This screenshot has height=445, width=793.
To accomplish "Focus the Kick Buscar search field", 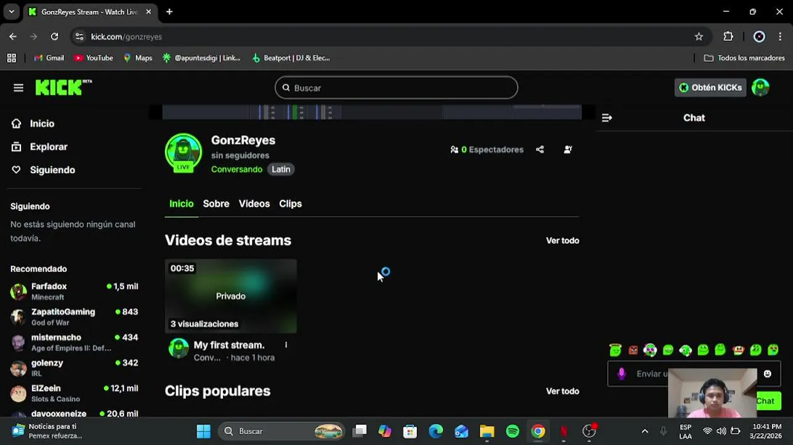I will point(396,88).
